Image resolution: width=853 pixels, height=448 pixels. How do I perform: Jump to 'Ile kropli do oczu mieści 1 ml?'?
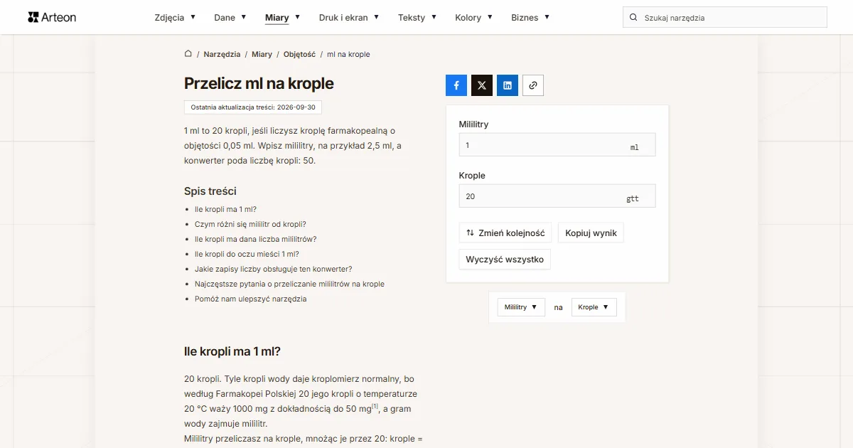(x=247, y=254)
